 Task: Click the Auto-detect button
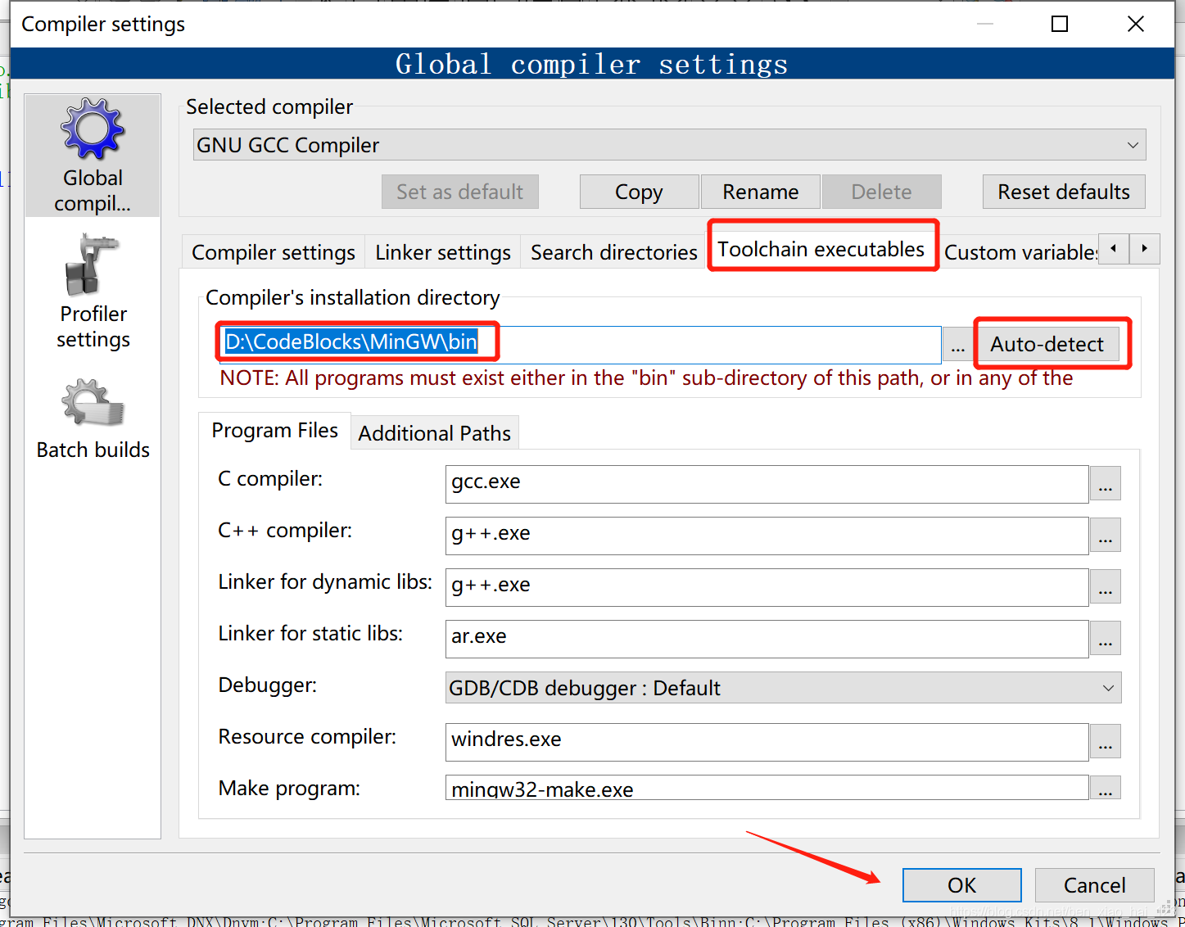click(1047, 344)
